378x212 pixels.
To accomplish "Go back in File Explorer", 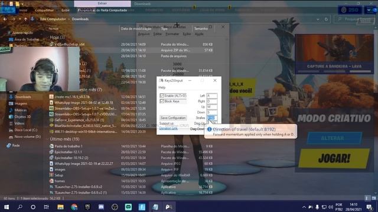I will (x=5, y=19).
